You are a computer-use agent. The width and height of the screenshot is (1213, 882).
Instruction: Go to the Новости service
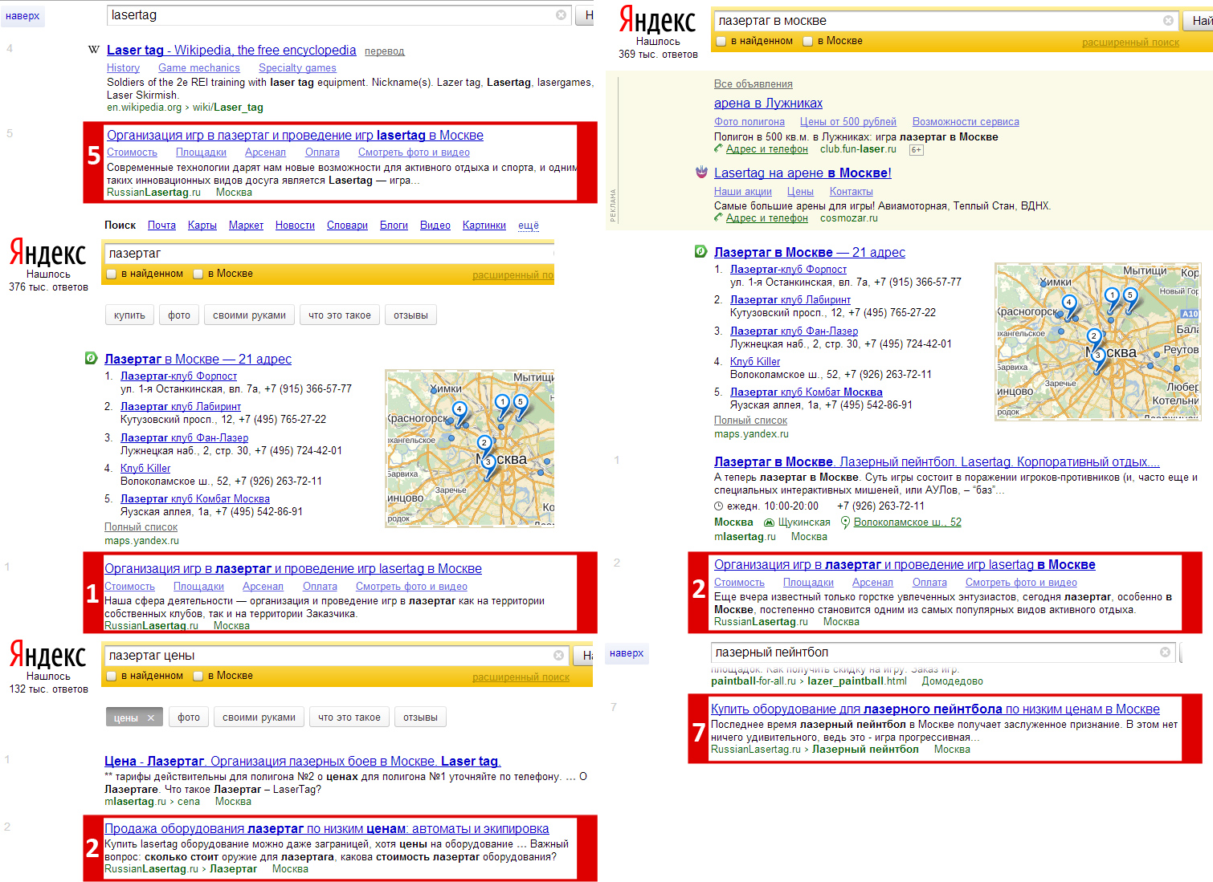tap(295, 226)
